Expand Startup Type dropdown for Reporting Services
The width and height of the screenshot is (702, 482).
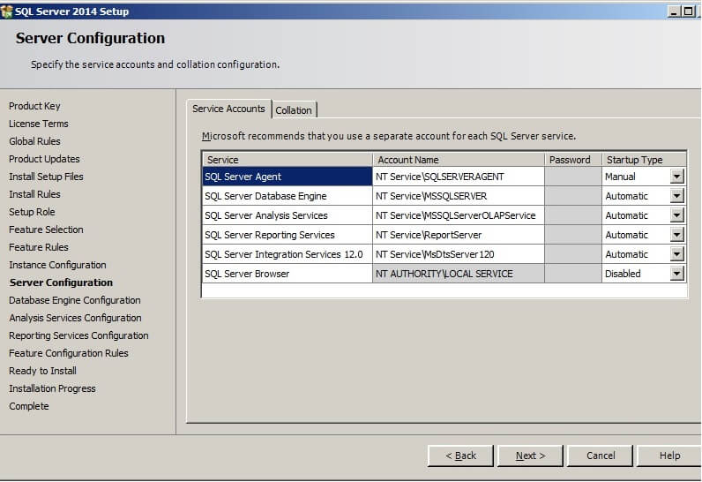click(x=676, y=235)
